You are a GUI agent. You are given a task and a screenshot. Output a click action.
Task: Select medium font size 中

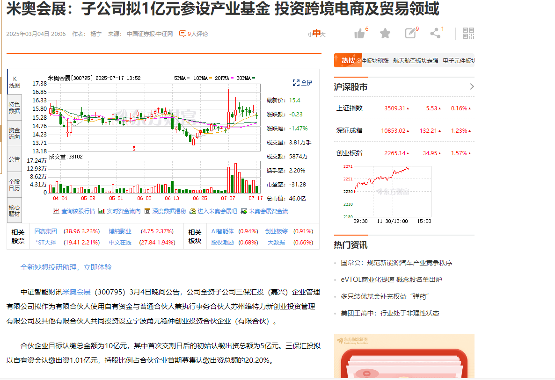pyautogui.click(x=316, y=33)
